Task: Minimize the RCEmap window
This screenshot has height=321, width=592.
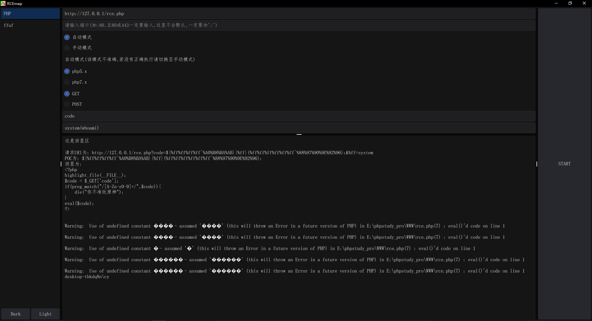Action: [x=556, y=3]
